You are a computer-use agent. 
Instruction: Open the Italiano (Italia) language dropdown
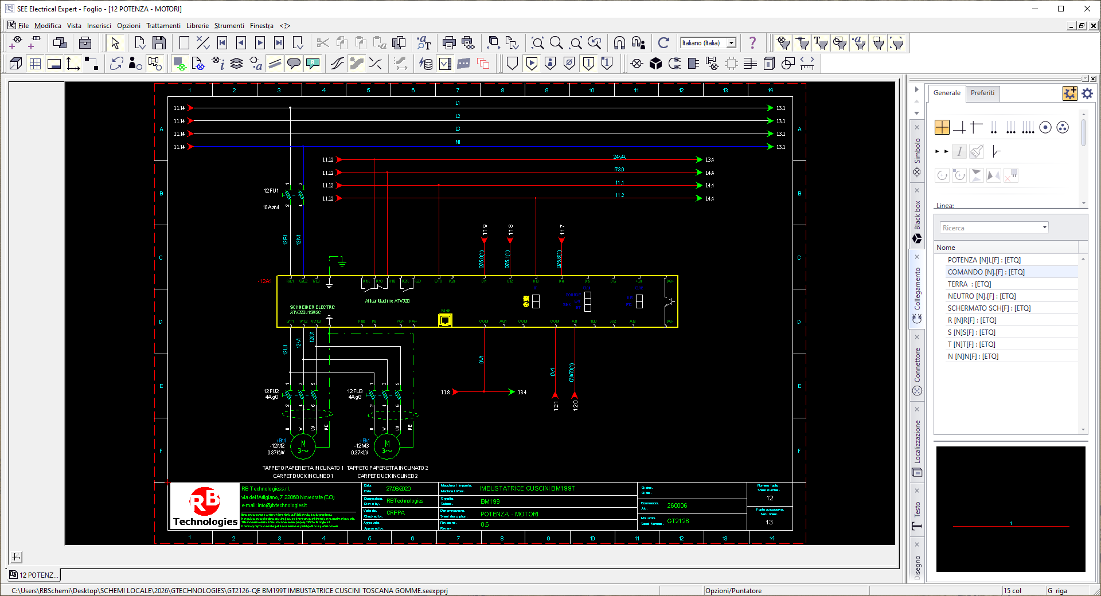[x=732, y=43]
